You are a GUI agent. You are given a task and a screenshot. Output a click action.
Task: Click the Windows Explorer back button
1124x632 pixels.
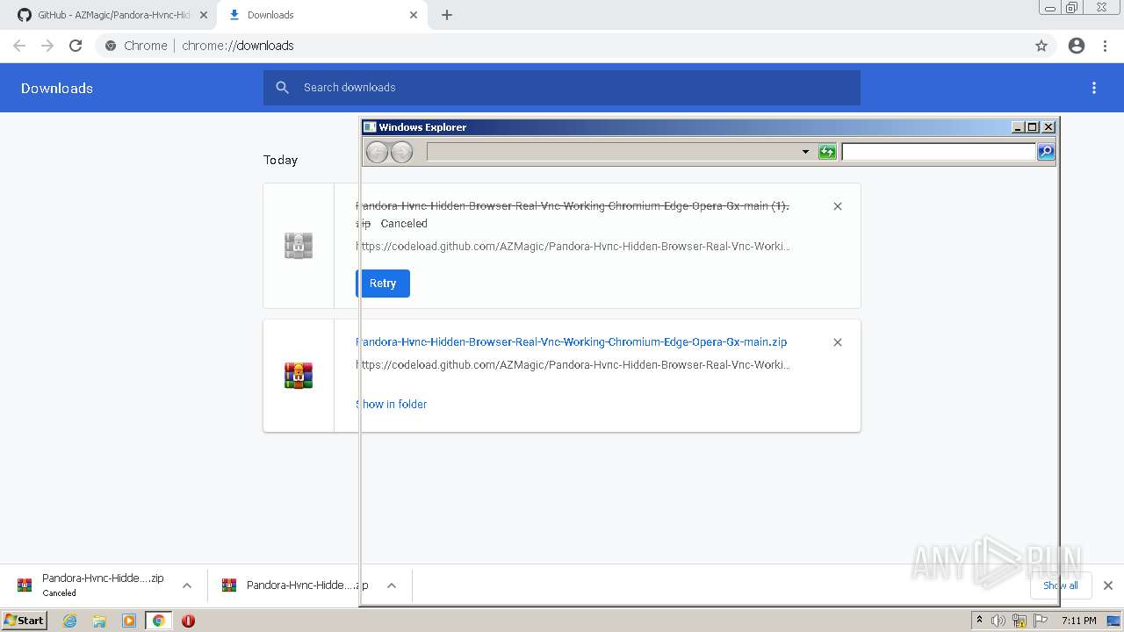(x=377, y=153)
